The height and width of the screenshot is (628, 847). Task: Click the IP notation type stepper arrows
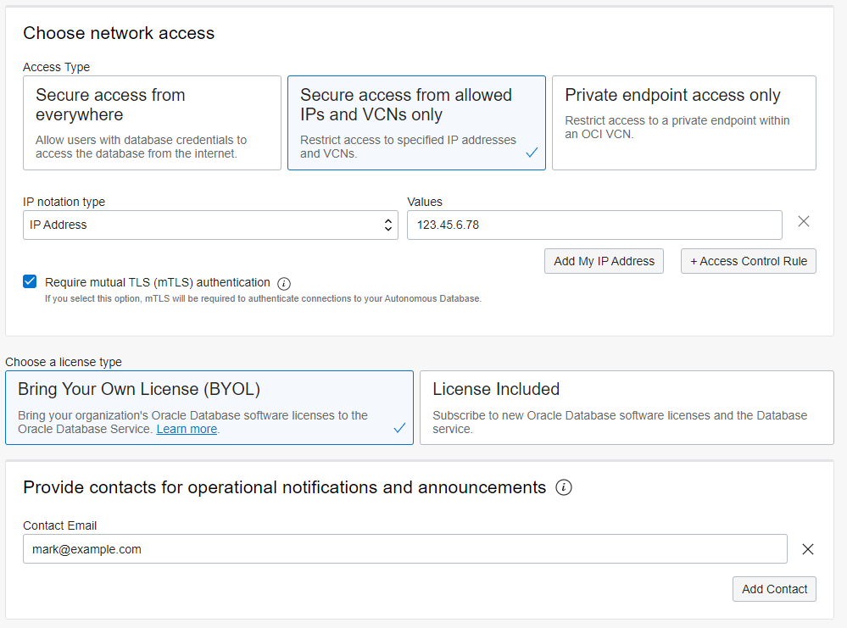point(388,225)
